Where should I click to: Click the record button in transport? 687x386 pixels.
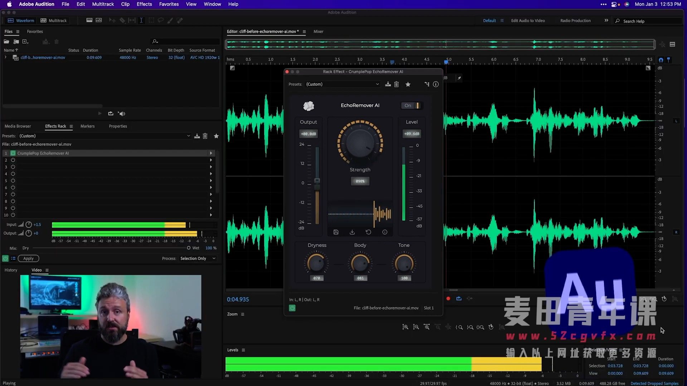pos(448,299)
